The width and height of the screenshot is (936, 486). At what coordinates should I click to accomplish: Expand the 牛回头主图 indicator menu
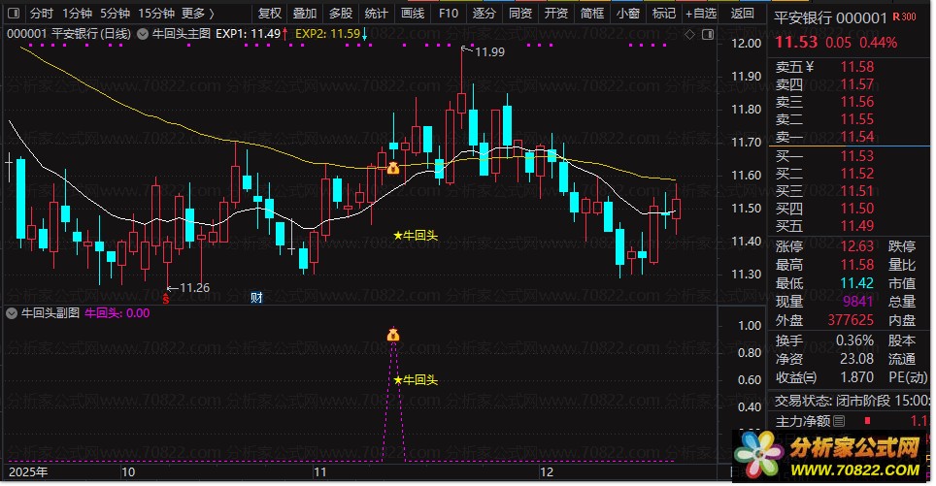[143, 35]
